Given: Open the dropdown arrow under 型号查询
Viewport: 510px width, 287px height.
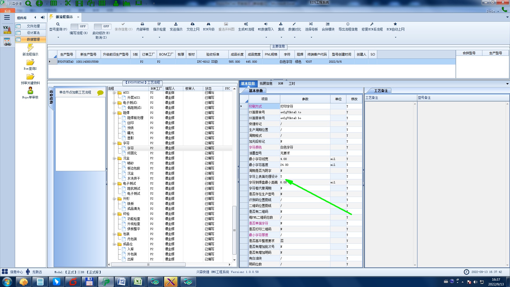Looking at the screenshot, I should coord(58,37).
